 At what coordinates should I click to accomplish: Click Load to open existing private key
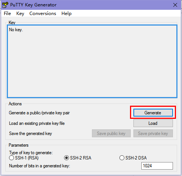[x=153, y=123]
